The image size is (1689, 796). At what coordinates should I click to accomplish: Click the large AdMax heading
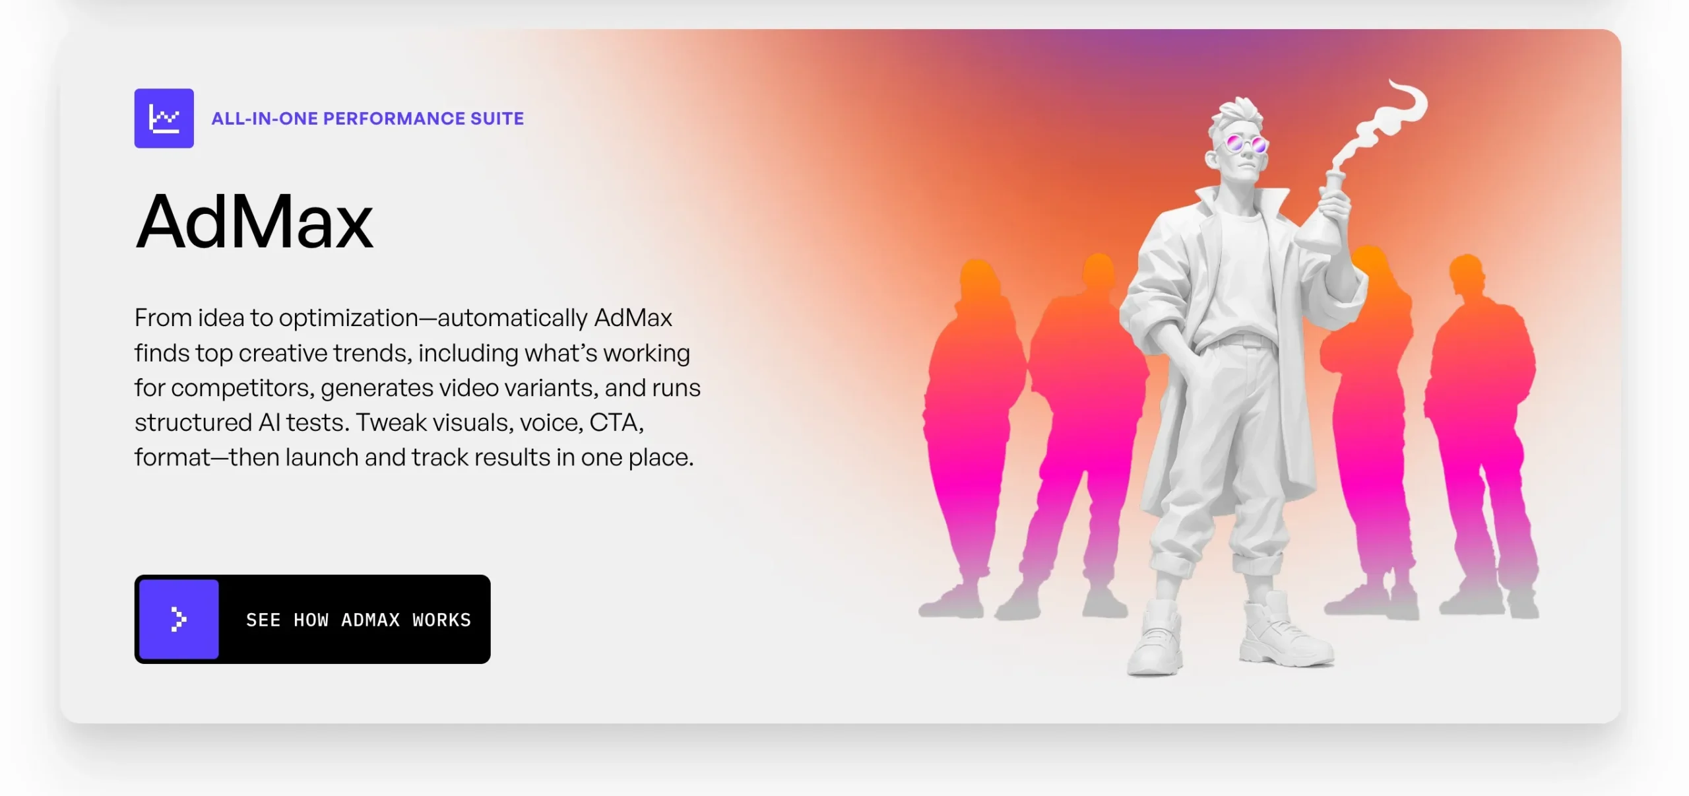click(255, 222)
